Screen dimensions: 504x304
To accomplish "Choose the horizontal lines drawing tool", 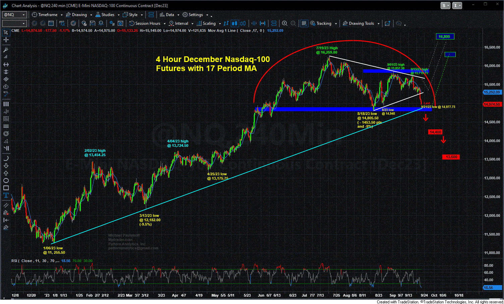I will point(6,126).
